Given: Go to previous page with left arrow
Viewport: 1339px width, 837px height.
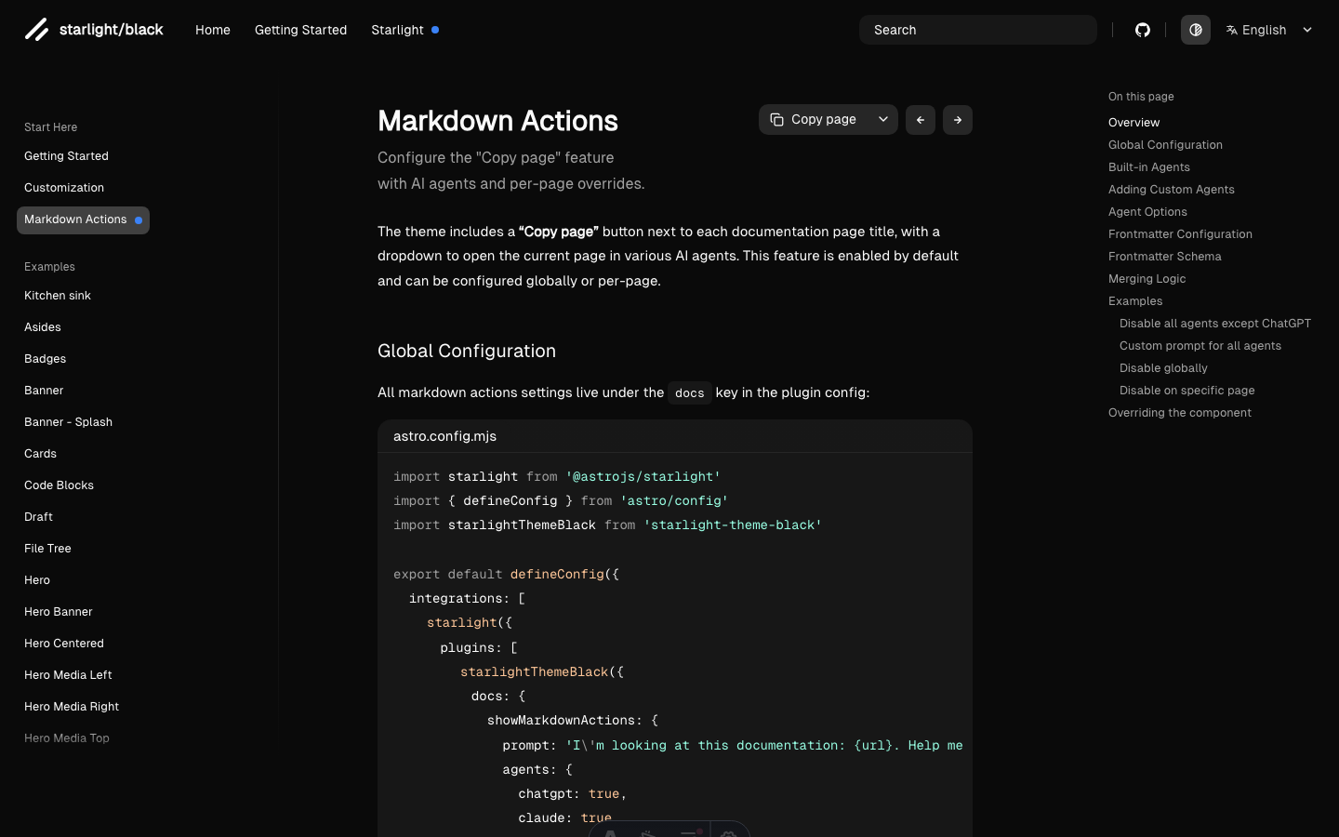Looking at the screenshot, I should (x=921, y=120).
